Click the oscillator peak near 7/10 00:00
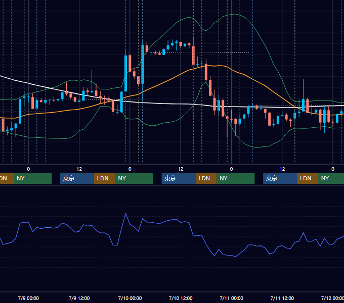Screen dimensions: 344x303 (x=125, y=213)
